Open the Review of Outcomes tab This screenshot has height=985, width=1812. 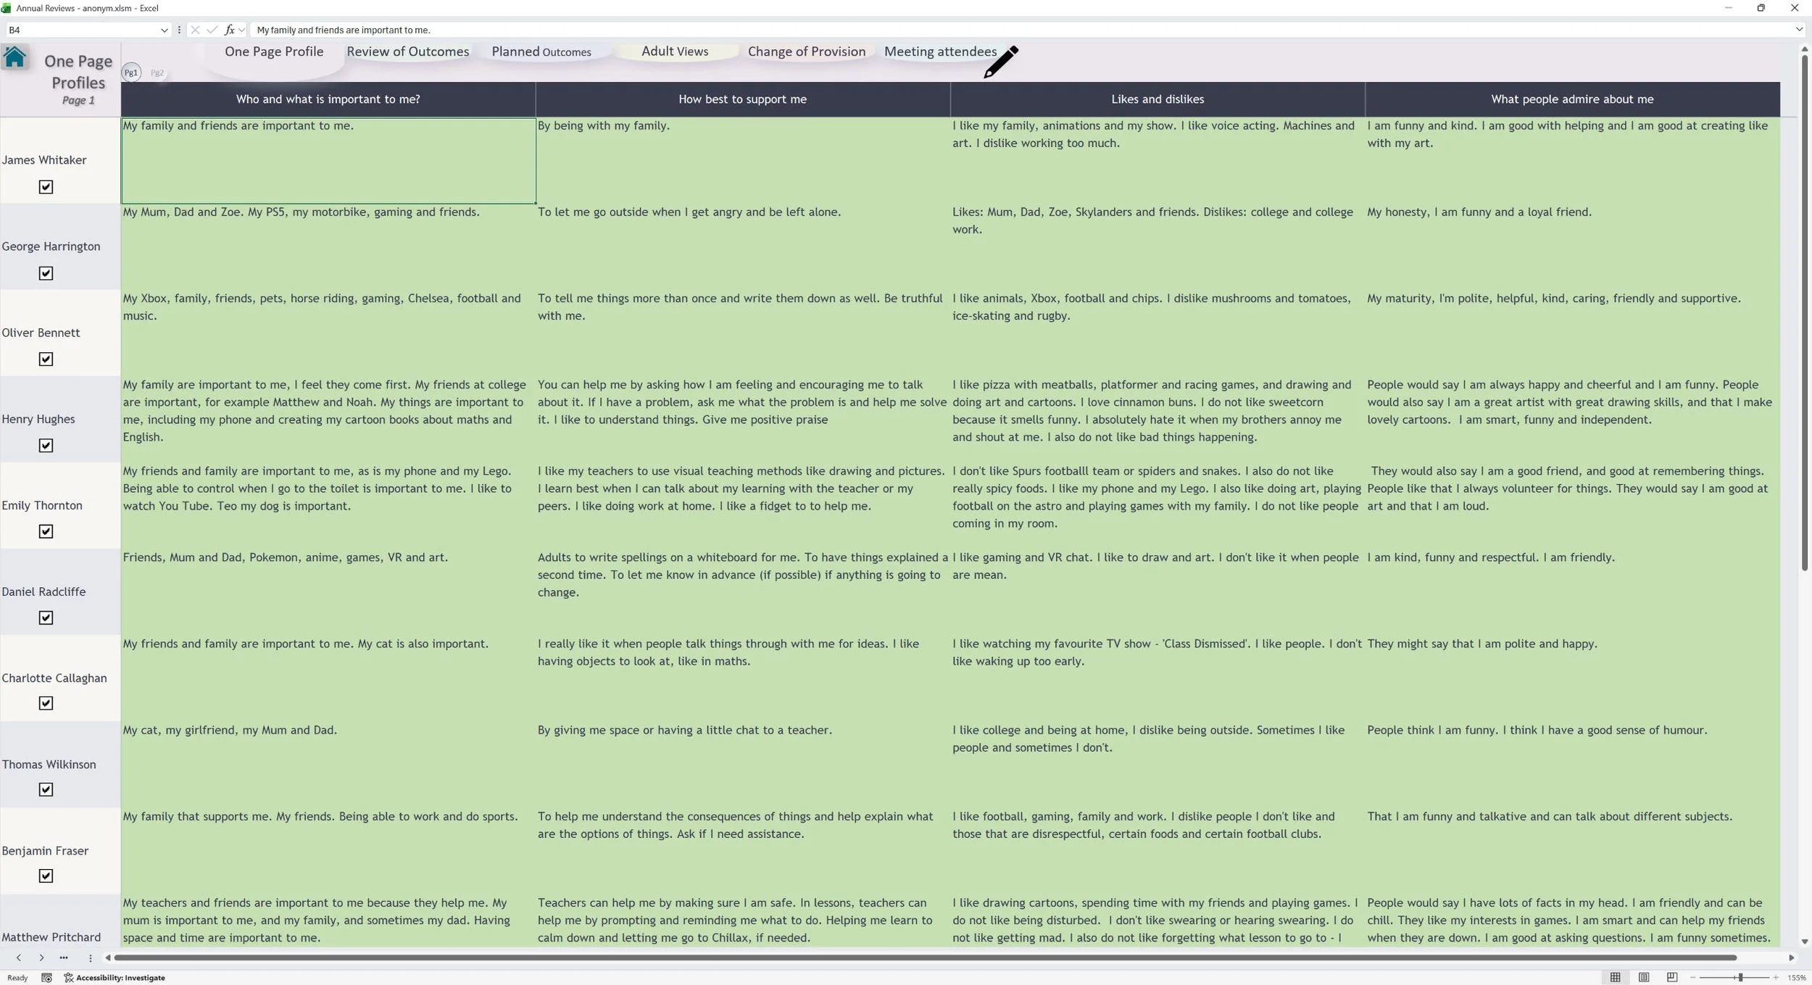click(x=408, y=51)
